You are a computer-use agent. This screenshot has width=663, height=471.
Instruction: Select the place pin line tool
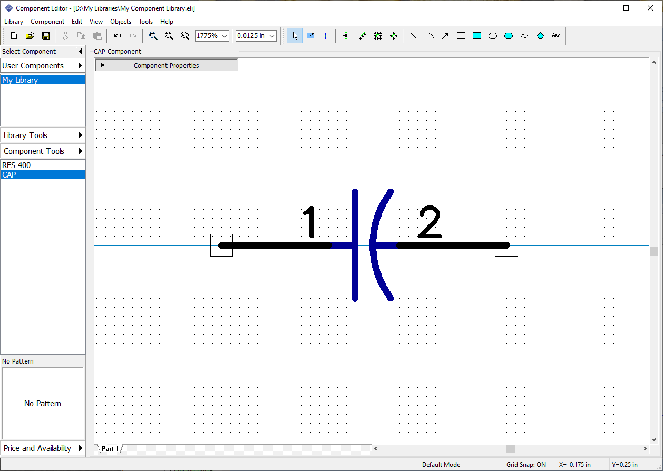pyautogui.click(x=362, y=36)
